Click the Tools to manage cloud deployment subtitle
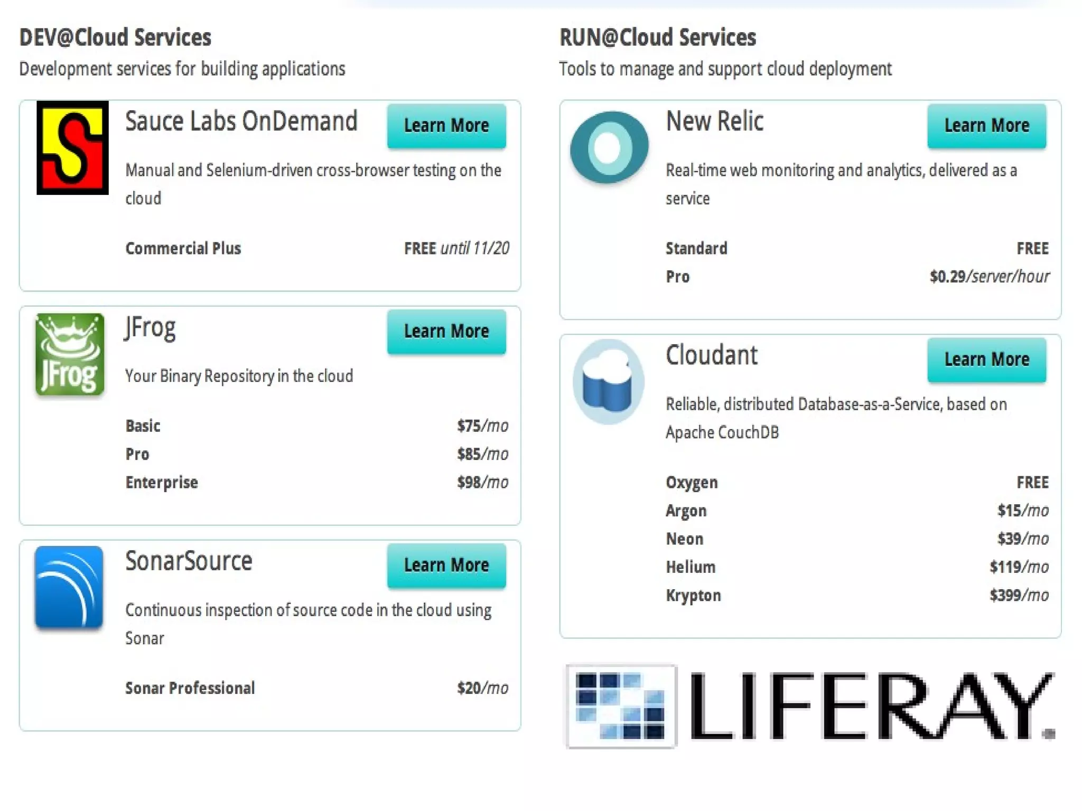This screenshot has height=811, width=1082. (725, 69)
